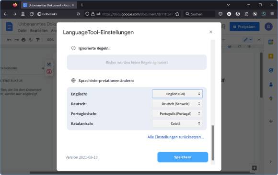Reload the current page
Screen dimensions: 278x175
coord(32,14)
